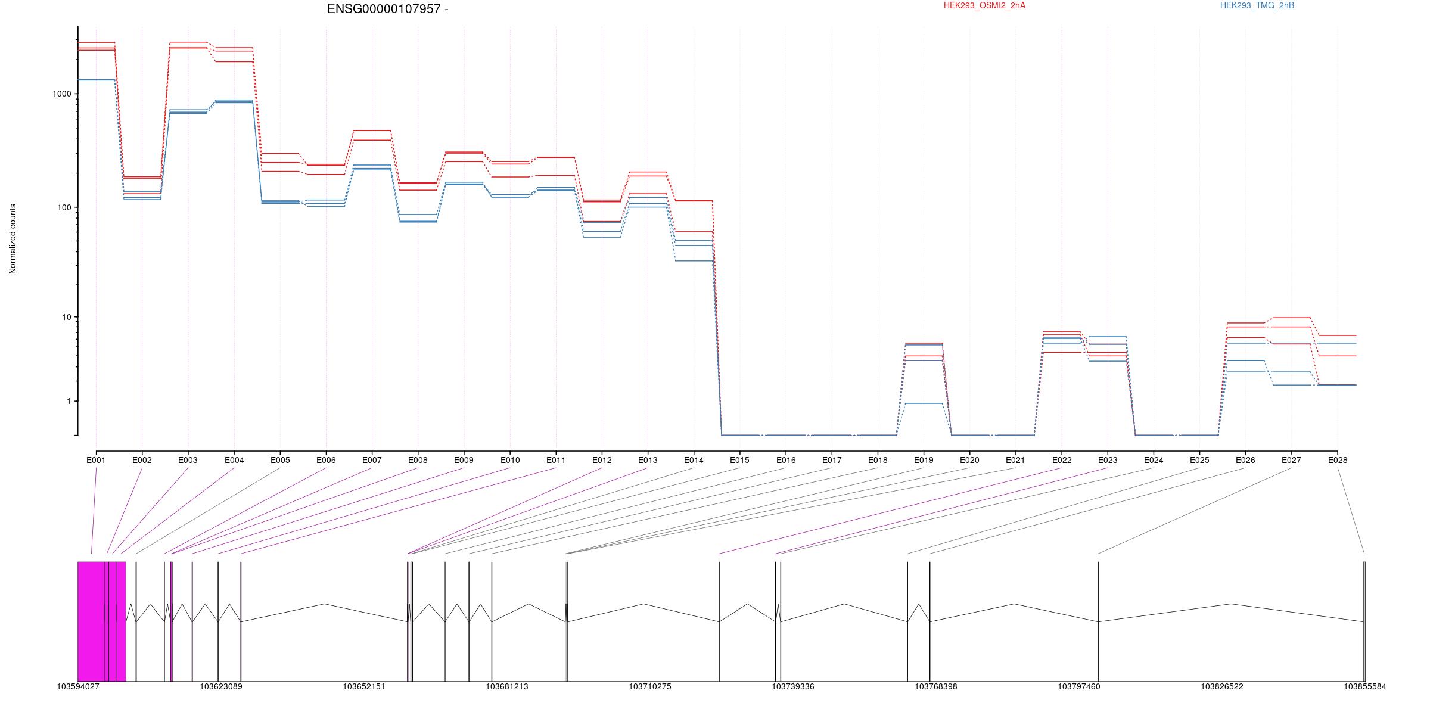Click exon label E009
1430x715 pixels.
pyautogui.click(x=464, y=460)
